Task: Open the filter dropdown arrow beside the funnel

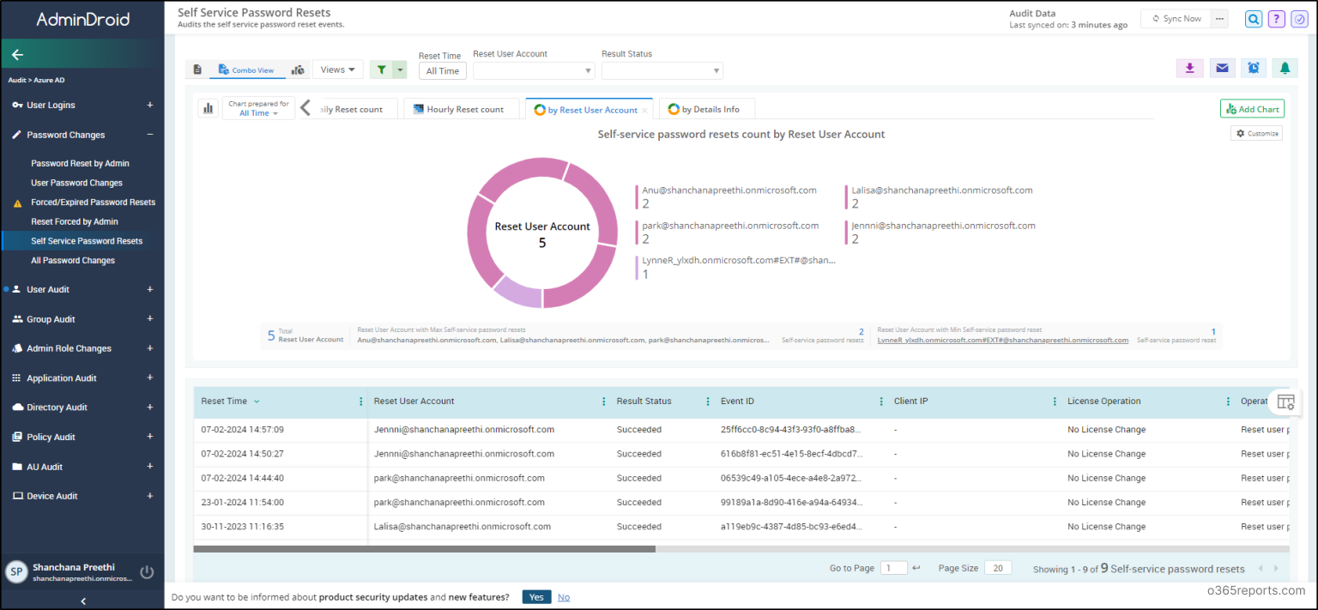Action: [399, 69]
